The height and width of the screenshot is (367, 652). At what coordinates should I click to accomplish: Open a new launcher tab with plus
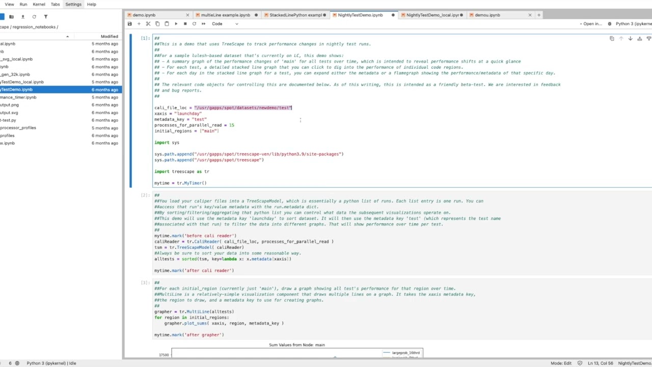539,15
